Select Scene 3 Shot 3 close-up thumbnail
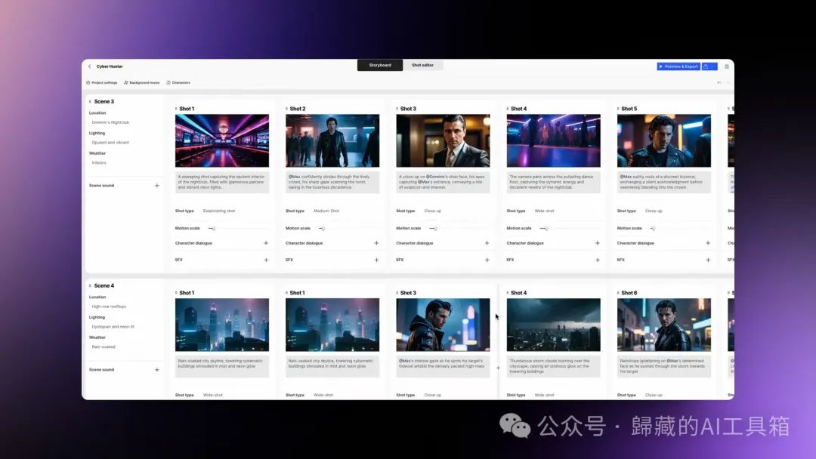Screen dimensions: 816x459 (x=443, y=141)
